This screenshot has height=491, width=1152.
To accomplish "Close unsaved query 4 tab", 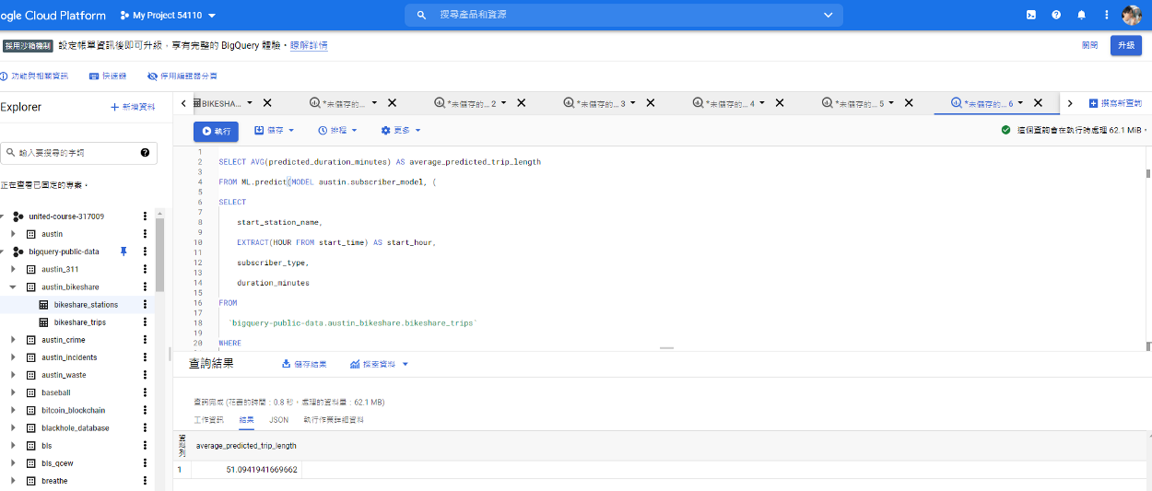I will tap(779, 103).
